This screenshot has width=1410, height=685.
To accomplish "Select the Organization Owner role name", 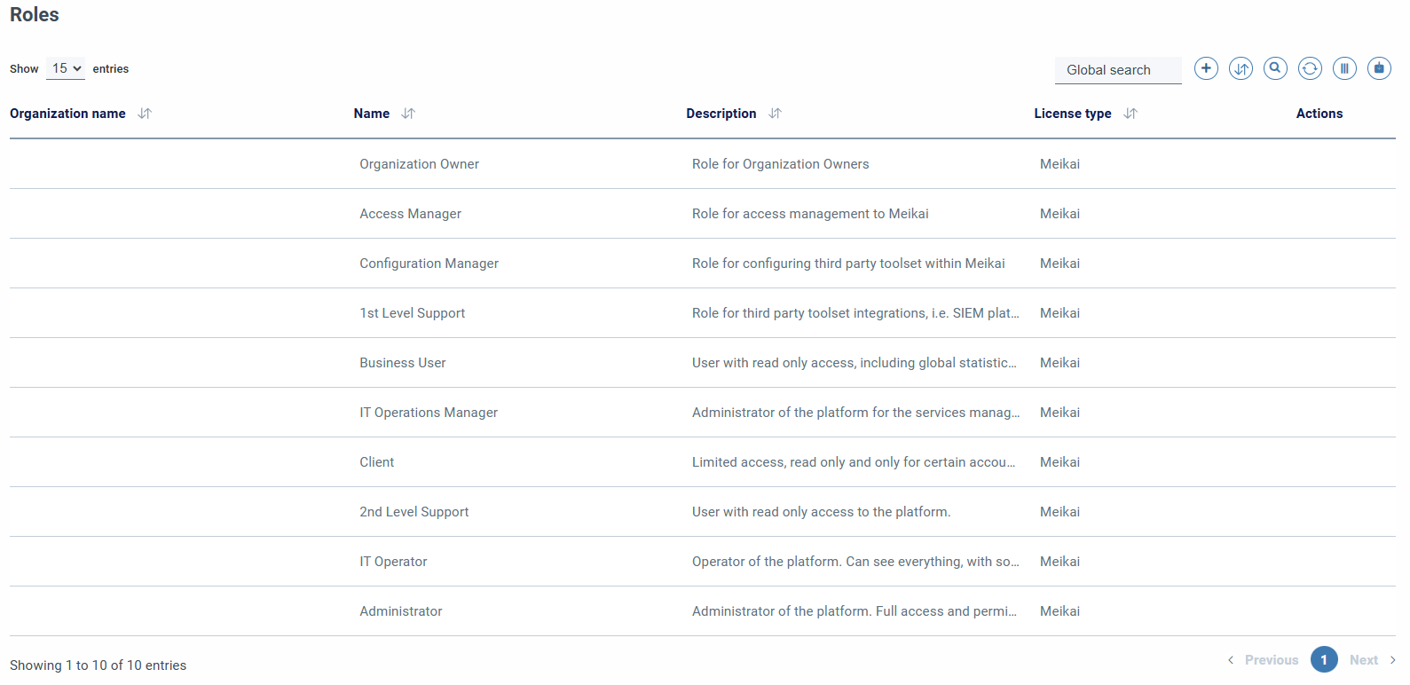I will pyautogui.click(x=419, y=164).
